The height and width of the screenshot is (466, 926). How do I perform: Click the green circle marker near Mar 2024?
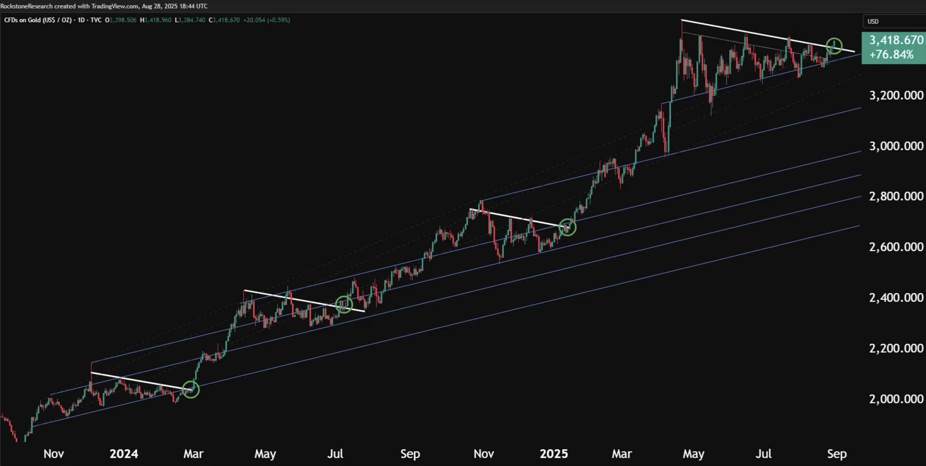[191, 390]
